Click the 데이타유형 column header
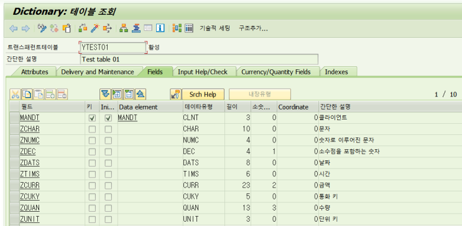Viewport: 462px width, 226px height. (x=203, y=107)
